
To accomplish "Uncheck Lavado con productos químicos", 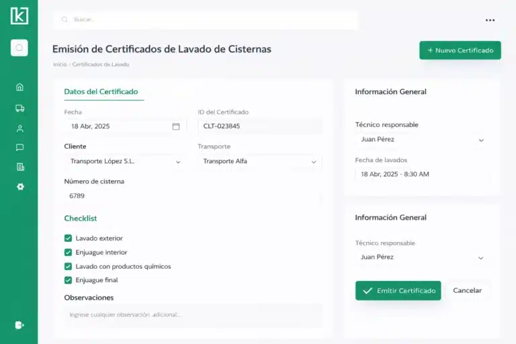I will pyautogui.click(x=68, y=266).
